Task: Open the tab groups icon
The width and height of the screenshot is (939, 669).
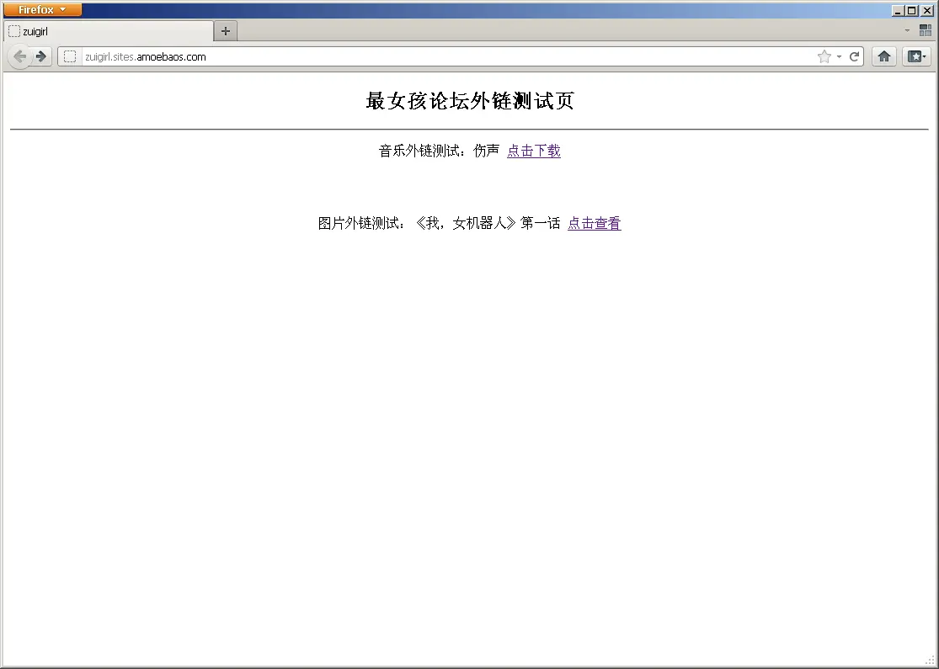Action: tap(925, 30)
